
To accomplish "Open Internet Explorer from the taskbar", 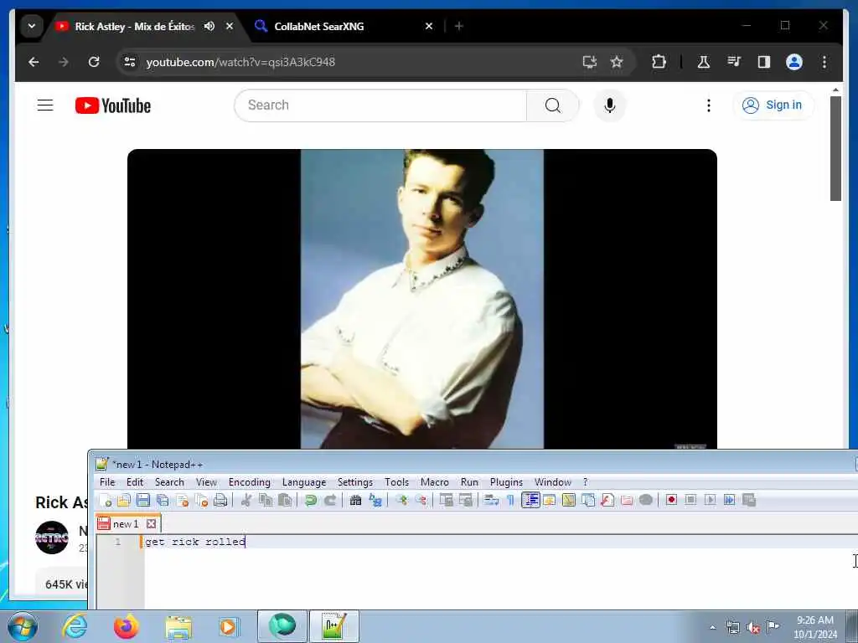I will click(x=75, y=626).
